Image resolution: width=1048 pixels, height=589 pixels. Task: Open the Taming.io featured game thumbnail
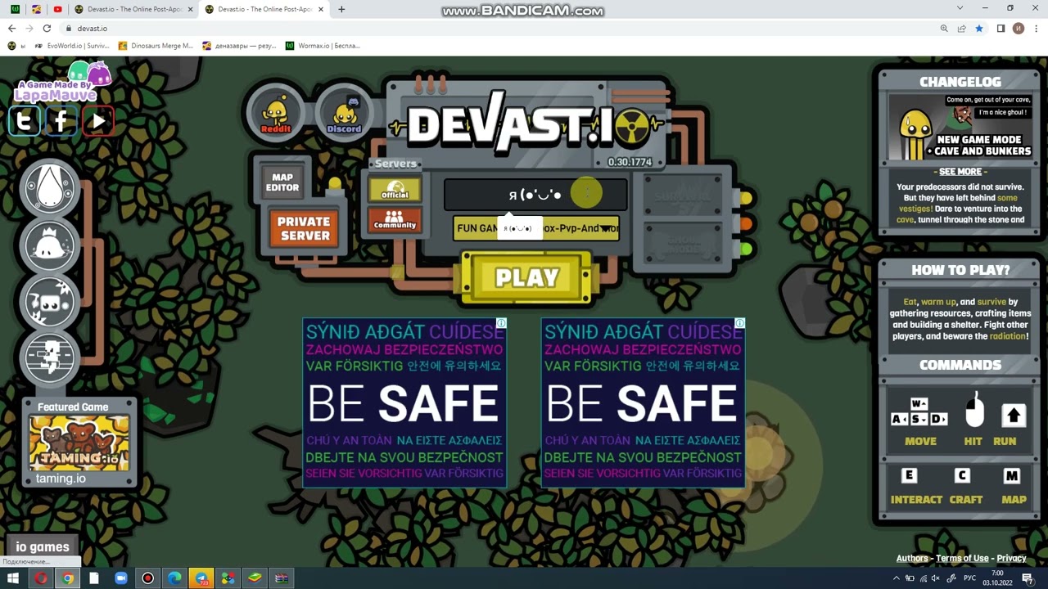[x=79, y=443]
